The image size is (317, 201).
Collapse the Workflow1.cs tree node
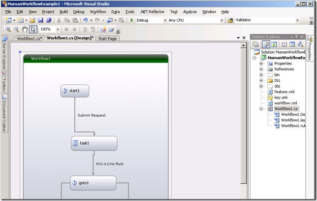point(261,109)
